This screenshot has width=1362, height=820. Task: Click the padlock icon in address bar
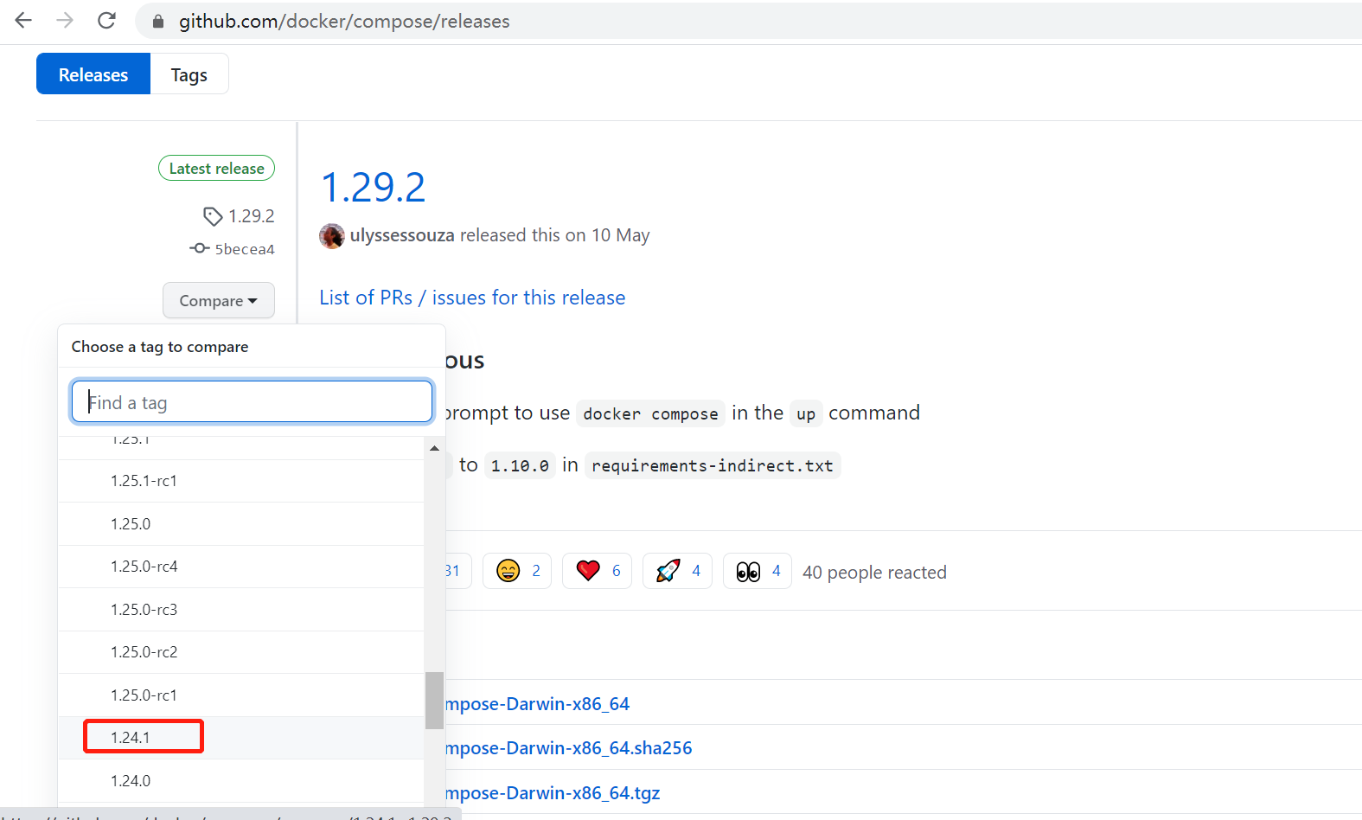pos(158,22)
